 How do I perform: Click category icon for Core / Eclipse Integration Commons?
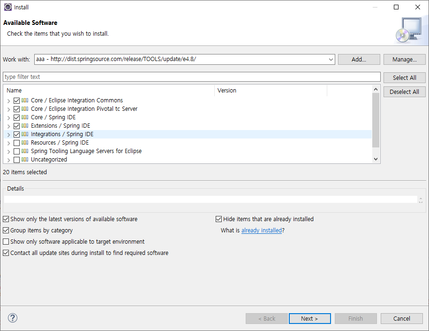point(25,100)
